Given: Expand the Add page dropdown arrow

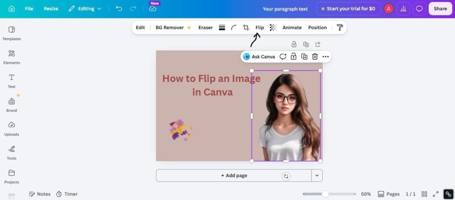Looking at the screenshot, I should pos(317,175).
